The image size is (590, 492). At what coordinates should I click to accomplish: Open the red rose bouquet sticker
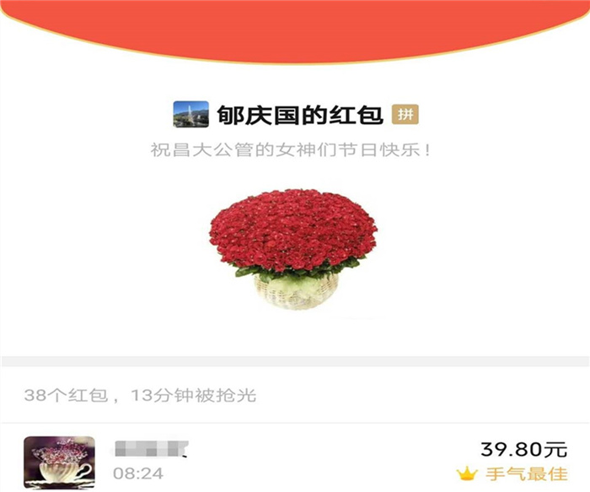[293, 250]
